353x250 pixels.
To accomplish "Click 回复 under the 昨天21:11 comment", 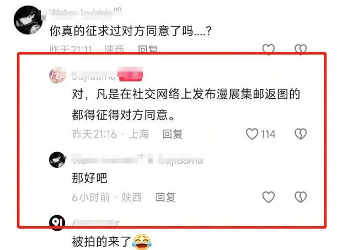I will [x=148, y=49].
